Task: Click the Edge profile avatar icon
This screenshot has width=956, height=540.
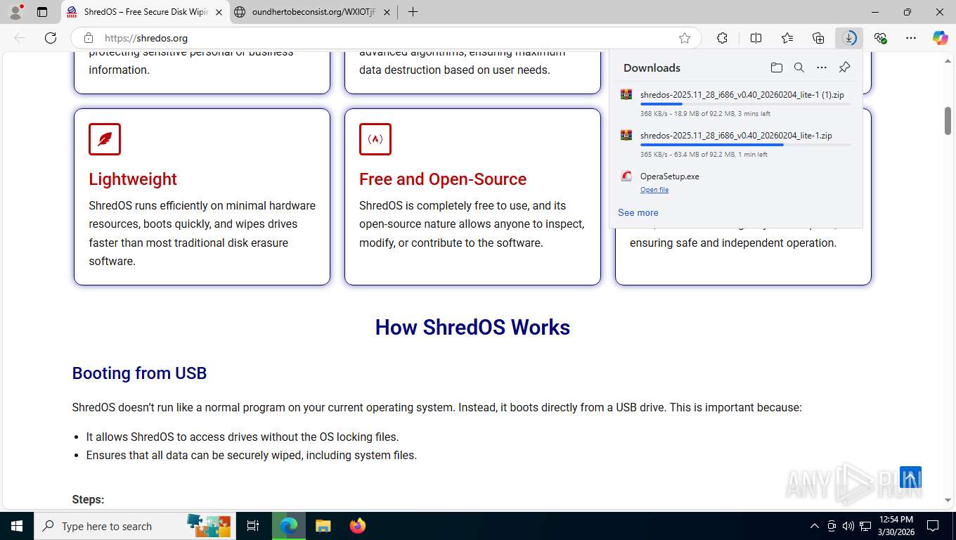Action: (15, 12)
